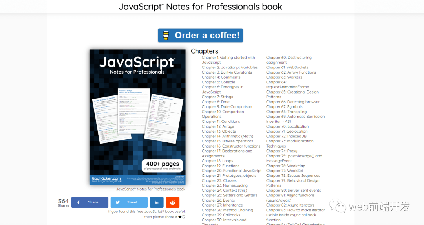The width and height of the screenshot is (424, 225).
Task: Select Chapter 78: Escape Sequences
Action: coord(293,176)
